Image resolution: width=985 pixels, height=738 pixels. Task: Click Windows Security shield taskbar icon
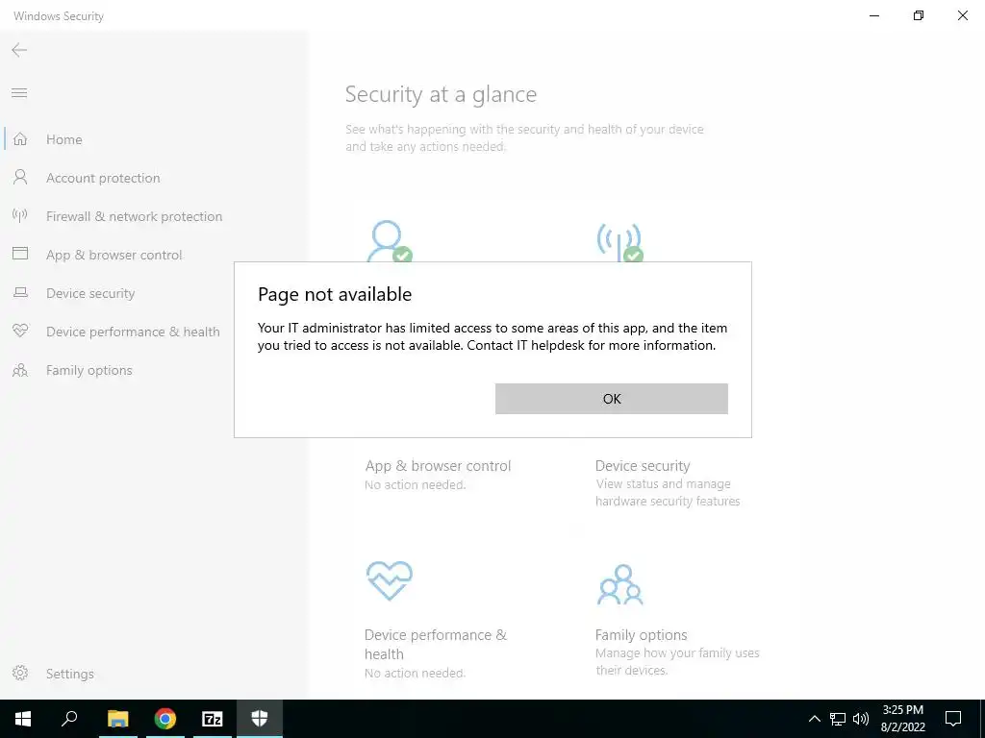(260, 719)
